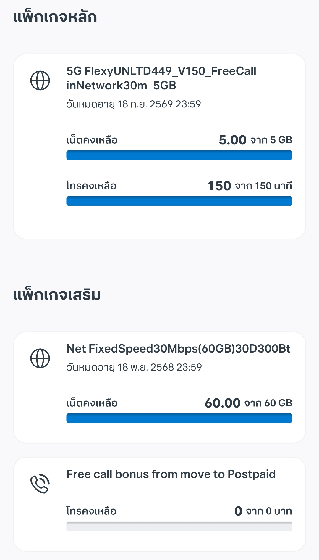Select the 0 จาก 0 บาท remaining value

pyautogui.click(x=263, y=511)
